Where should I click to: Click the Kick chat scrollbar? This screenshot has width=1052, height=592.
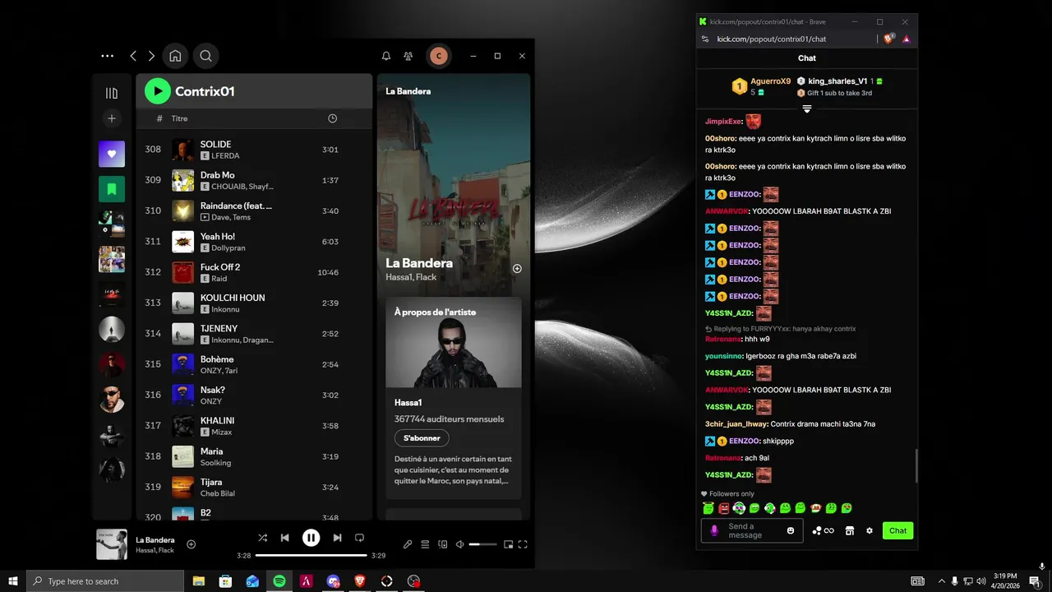916,466
